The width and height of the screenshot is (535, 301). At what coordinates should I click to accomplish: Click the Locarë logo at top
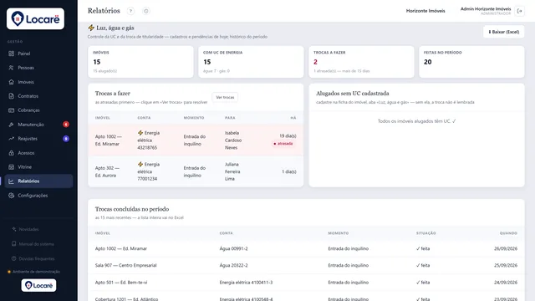tap(35, 18)
